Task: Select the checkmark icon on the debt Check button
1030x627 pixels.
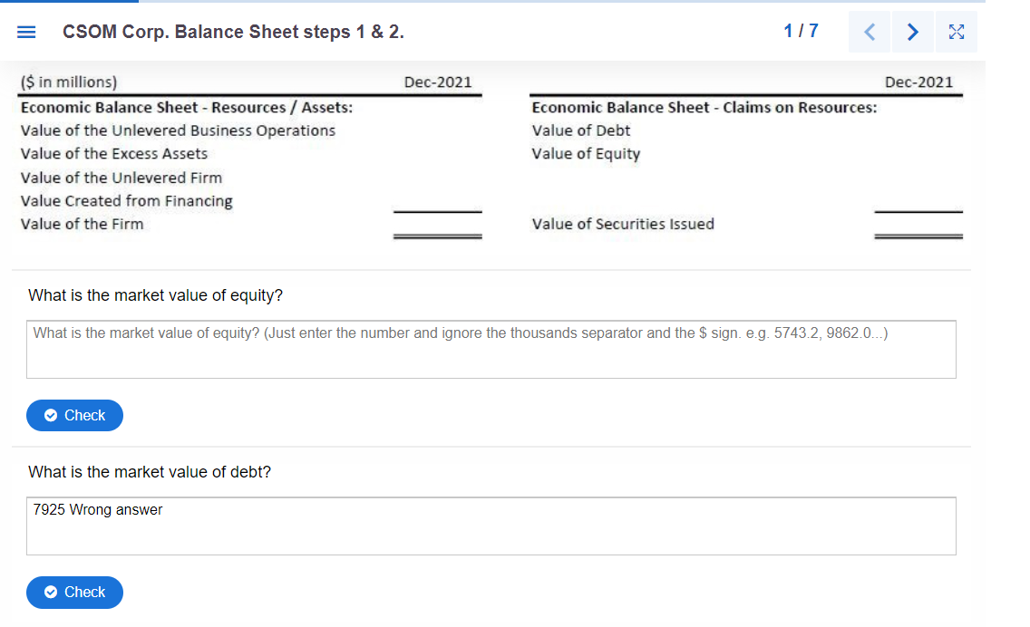Action: [51, 593]
